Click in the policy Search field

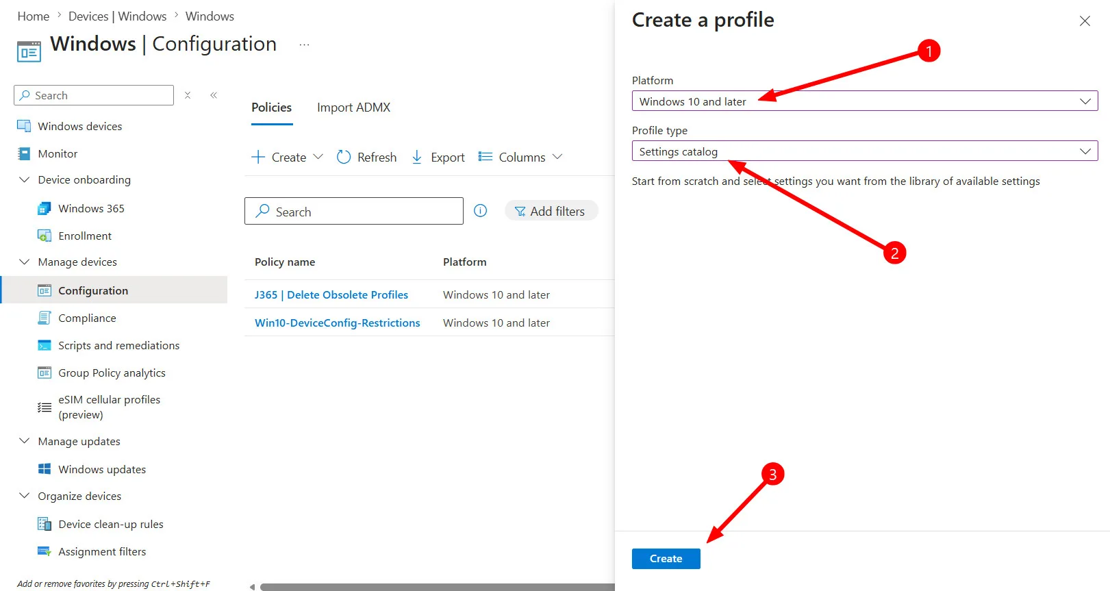354,211
